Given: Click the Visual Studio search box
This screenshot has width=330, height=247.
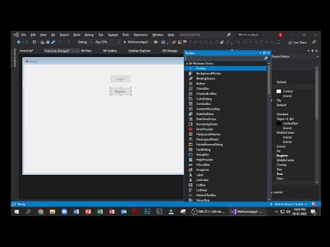Looking at the screenshot, I should coord(205,35).
